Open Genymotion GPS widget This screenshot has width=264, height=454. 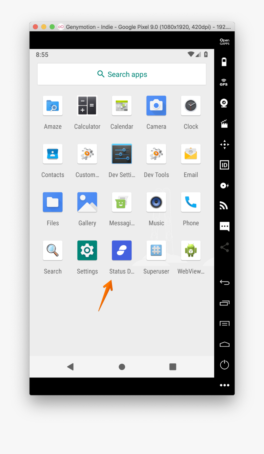pyautogui.click(x=224, y=82)
